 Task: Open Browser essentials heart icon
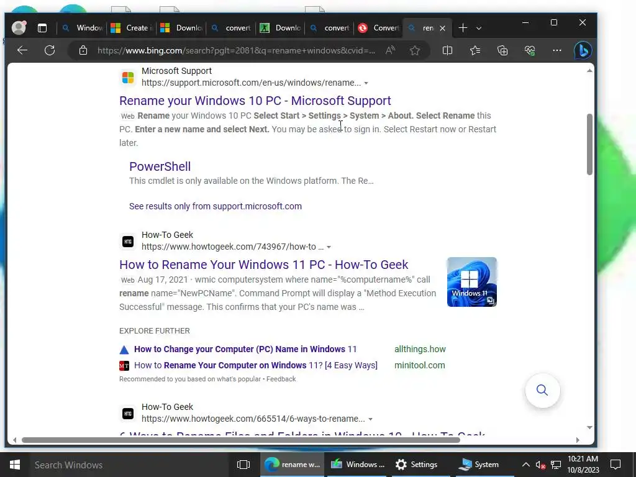tap(530, 50)
